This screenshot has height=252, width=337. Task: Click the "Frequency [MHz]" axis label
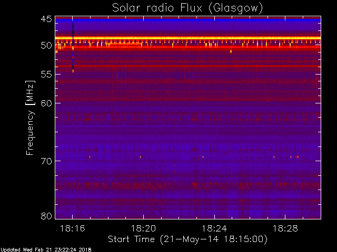(x=30, y=118)
